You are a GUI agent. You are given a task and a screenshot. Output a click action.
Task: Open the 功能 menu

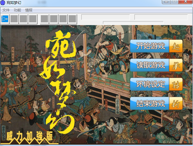tap(17, 10)
